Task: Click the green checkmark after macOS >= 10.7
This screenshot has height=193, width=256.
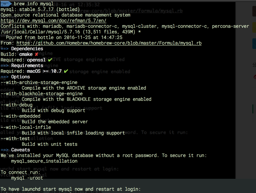Action: click(66, 71)
